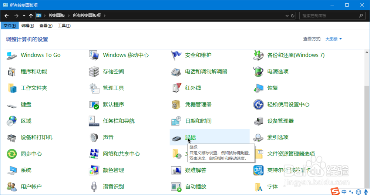Open 任务栏和导航 icon
Screen dimensions: 370x195
click(94, 121)
